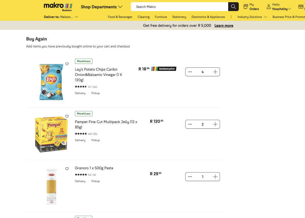Favorite the Lay's Potato Chips heart icon
Viewport: 305px width, 218px height.
coord(67,64)
